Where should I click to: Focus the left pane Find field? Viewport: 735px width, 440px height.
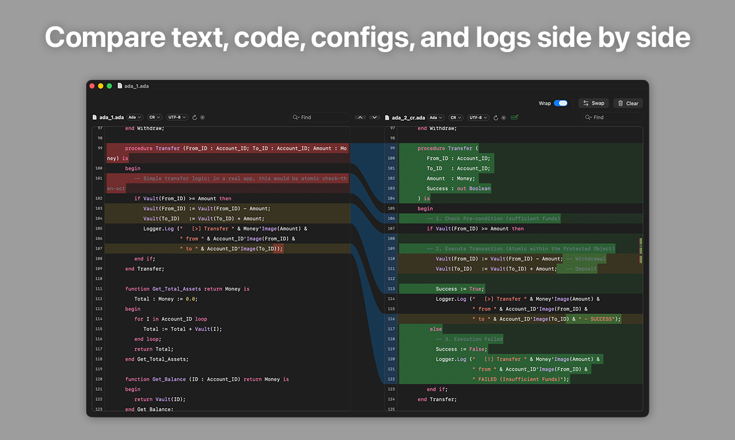(x=320, y=117)
